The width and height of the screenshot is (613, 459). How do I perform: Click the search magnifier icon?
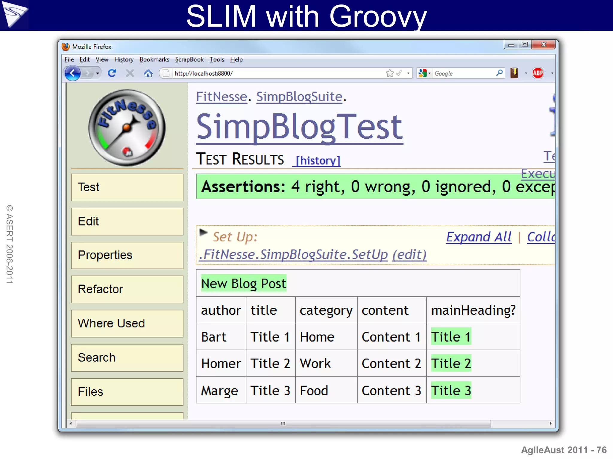(x=499, y=73)
